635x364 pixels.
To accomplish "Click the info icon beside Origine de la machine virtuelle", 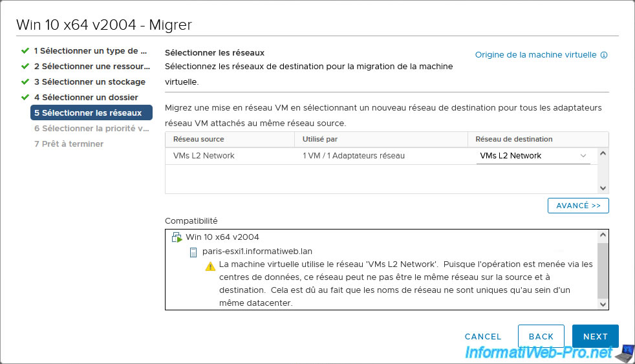I will click(x=603, y=55).
